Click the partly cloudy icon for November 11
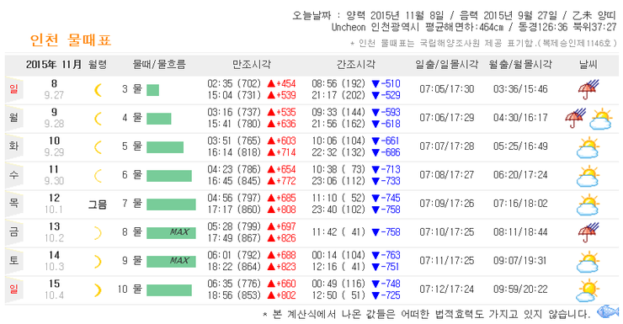Viewport: 623px width, 324px height. [588, 176]
